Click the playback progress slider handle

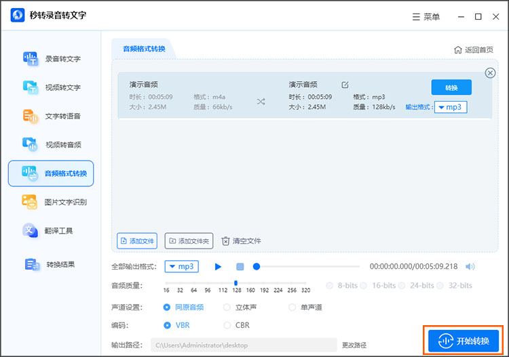[257, 267]
